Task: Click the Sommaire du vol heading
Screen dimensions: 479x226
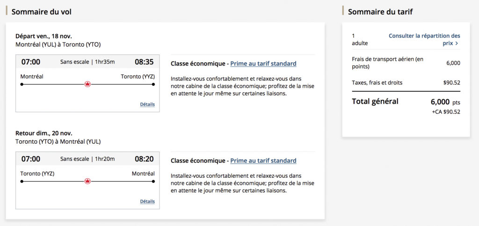Action: [42, 12]
